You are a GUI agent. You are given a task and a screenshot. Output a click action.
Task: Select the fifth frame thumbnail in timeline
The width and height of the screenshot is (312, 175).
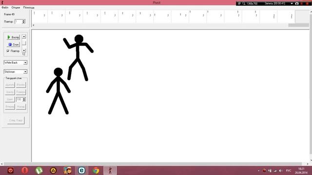point(110,17)
